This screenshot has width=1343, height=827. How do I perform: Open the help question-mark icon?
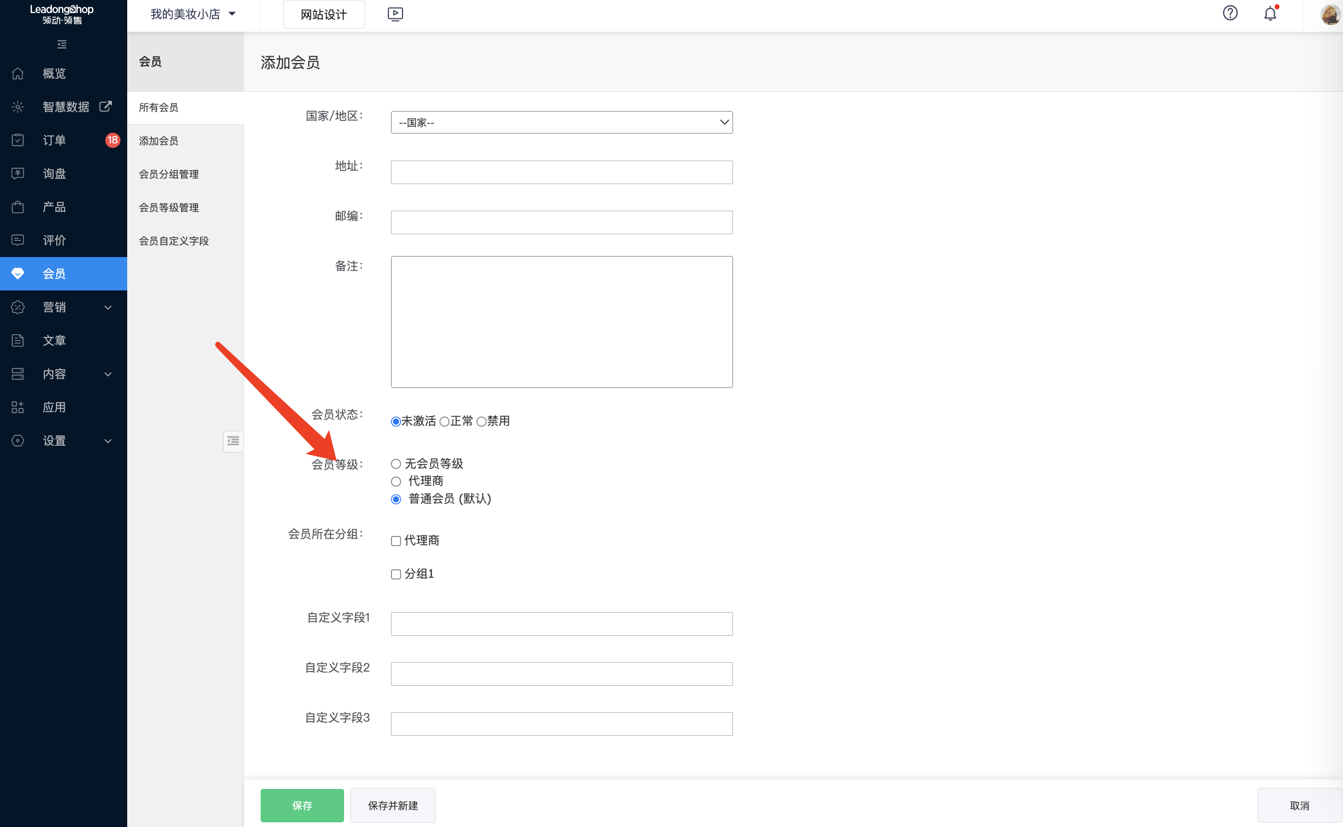coord(1230,13)
